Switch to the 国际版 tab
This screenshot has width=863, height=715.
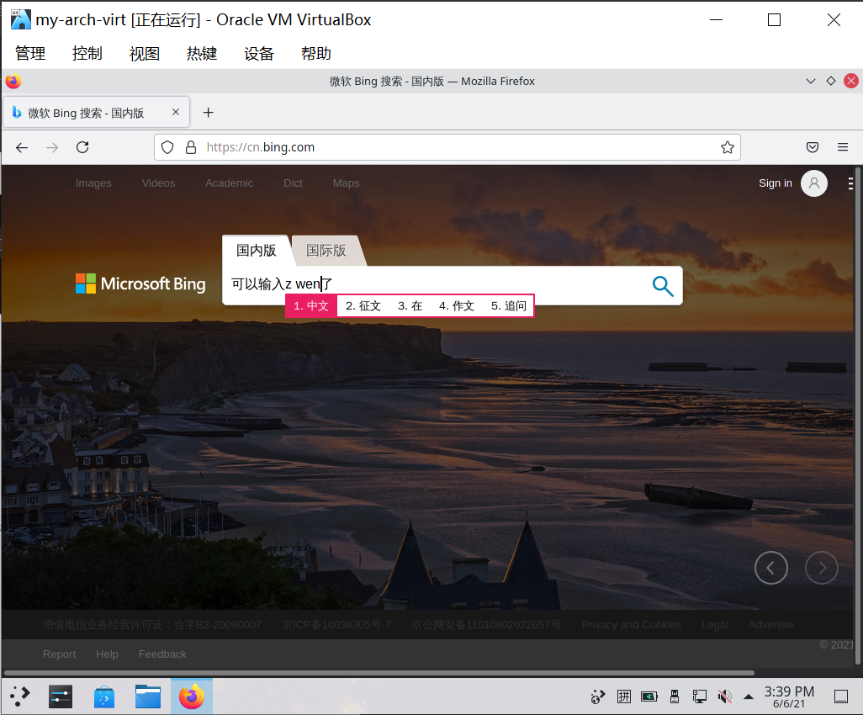point(327,250)
